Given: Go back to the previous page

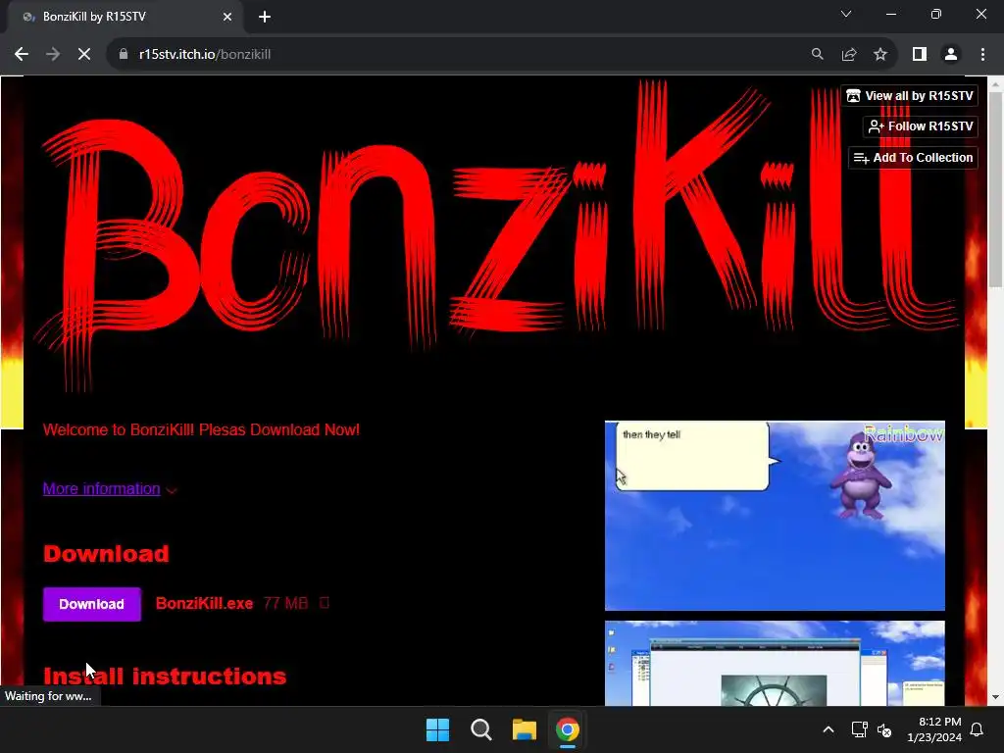Looking at the screenshot, I should pos(22,55).
